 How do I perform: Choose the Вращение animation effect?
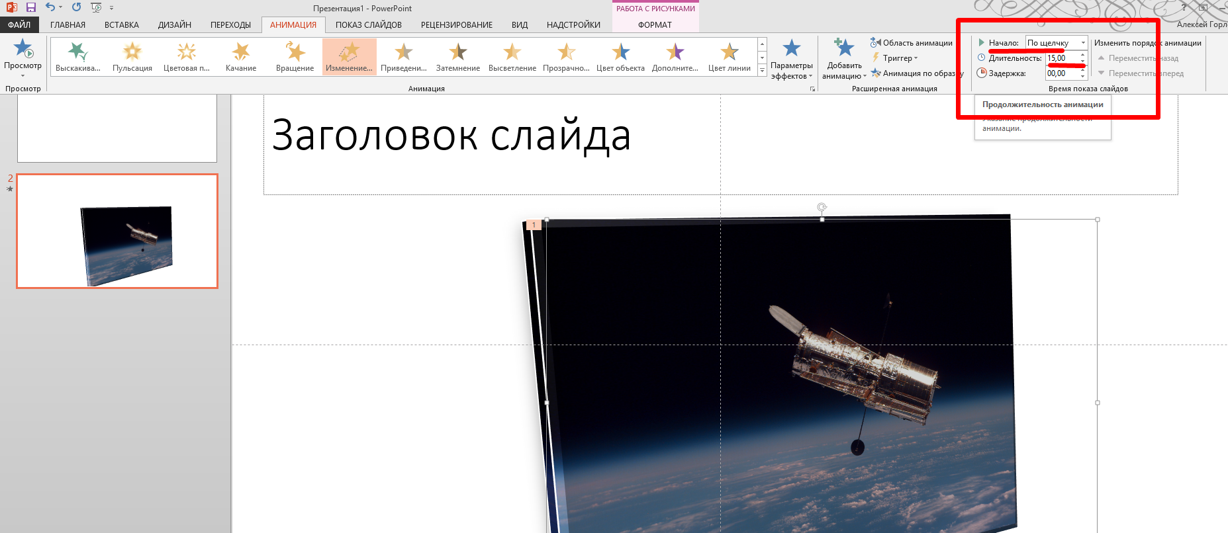pos(295,56)
